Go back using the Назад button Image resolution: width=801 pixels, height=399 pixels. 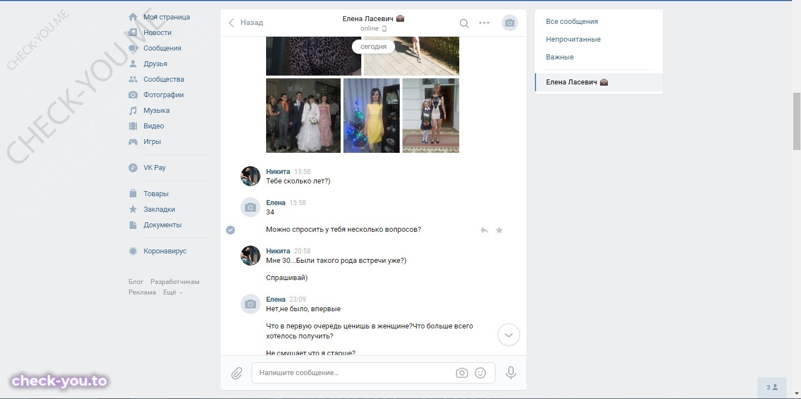pyautogui.click(x=246, y=23)
